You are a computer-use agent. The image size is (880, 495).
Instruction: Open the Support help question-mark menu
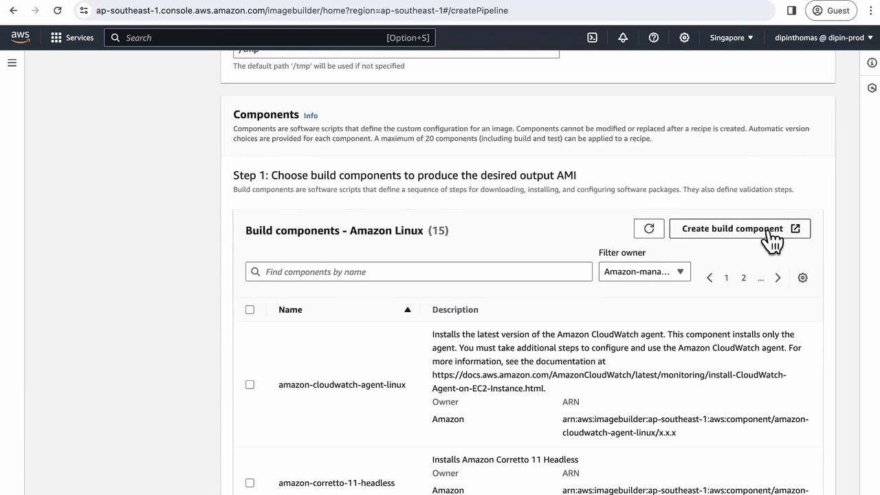tap(654, 38)
